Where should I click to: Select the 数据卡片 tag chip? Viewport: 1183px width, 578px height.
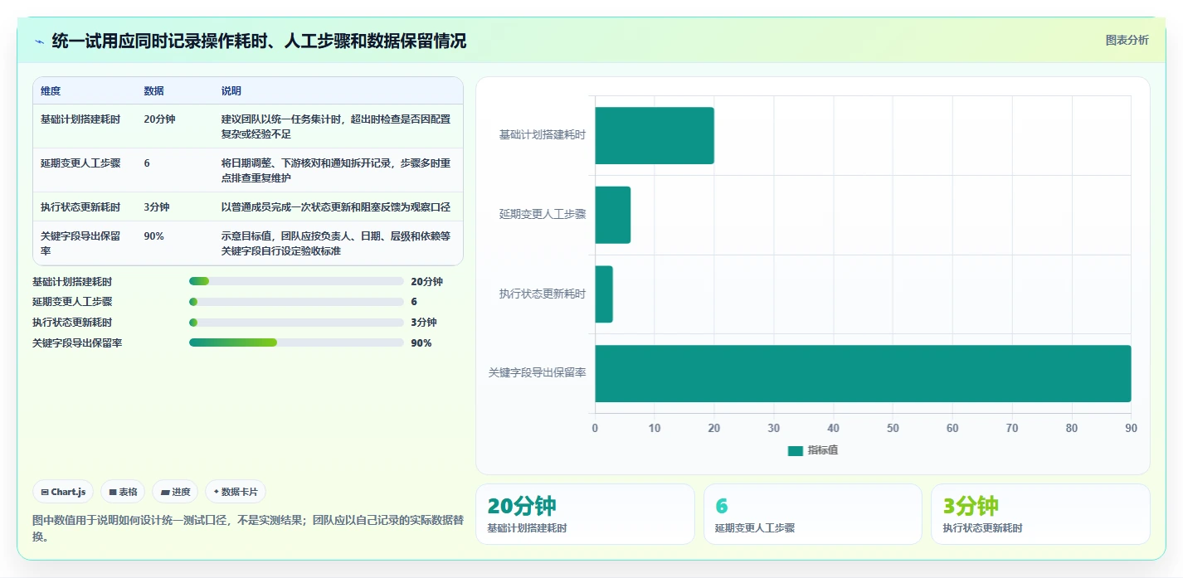click(x=236, y=492)
